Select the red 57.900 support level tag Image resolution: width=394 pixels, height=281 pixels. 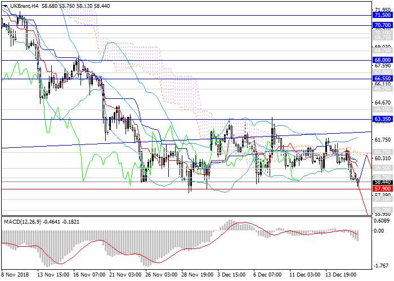tap(383, 189)
